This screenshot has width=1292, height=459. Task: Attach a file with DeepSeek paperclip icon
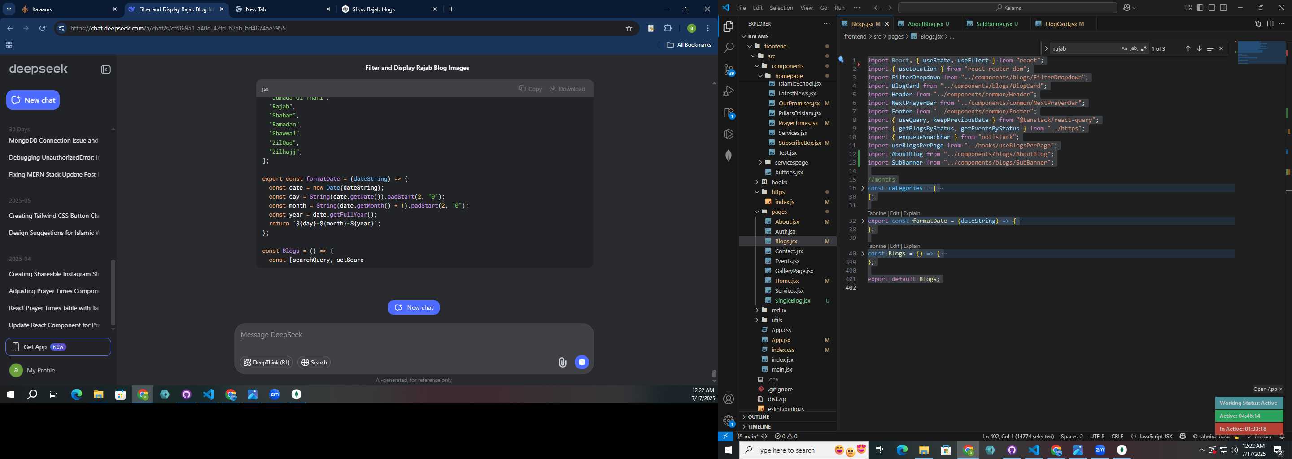562,362
